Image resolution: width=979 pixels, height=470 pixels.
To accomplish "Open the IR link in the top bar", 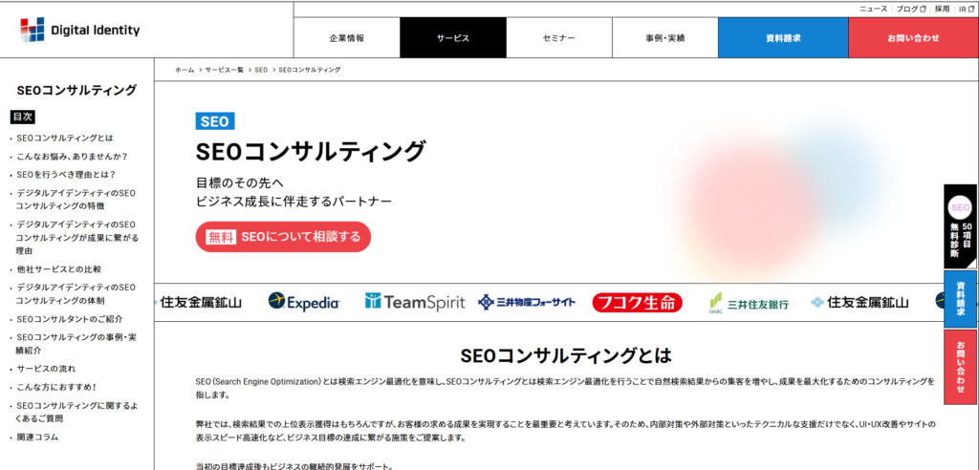I will [x=967, y=9].
